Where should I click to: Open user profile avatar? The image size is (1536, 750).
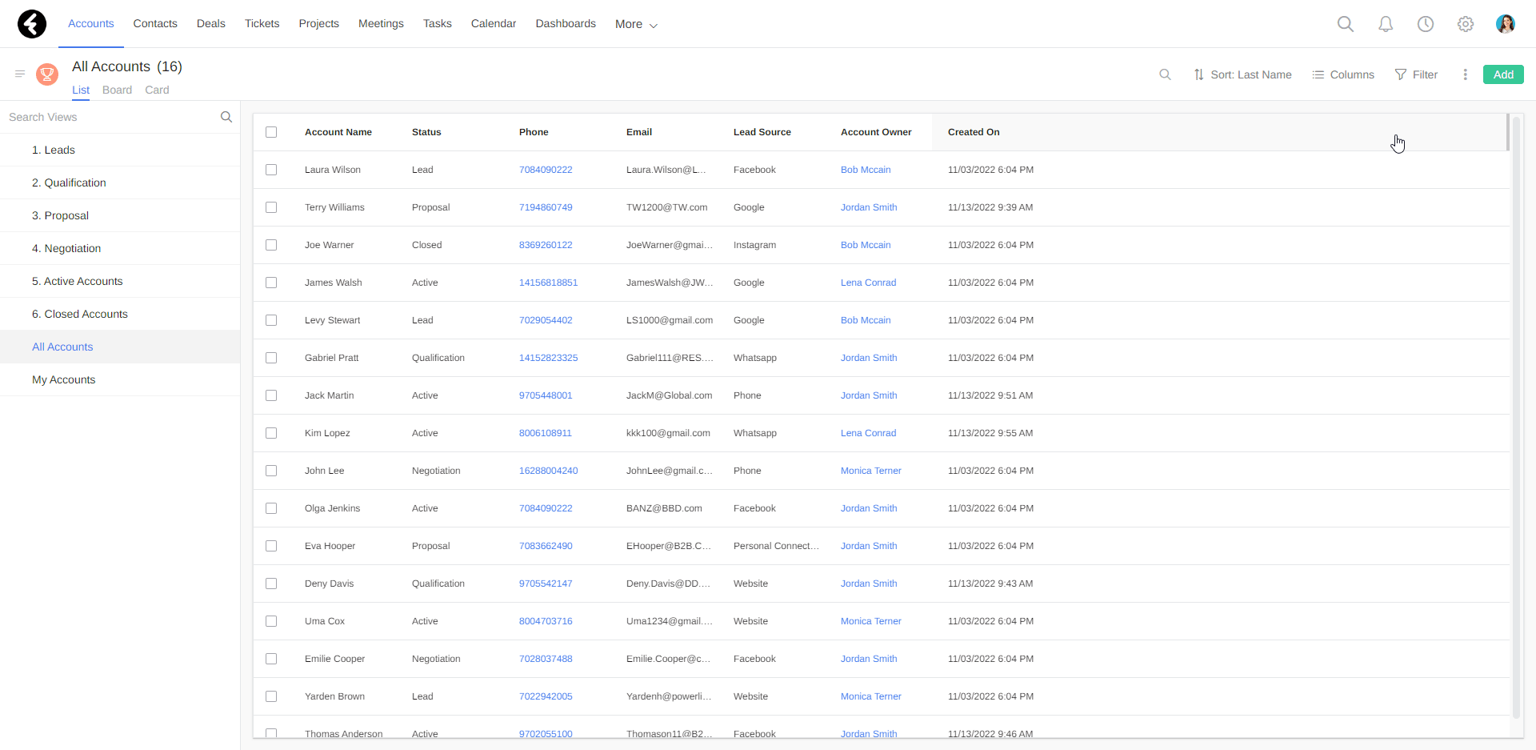coord(1506,24)
